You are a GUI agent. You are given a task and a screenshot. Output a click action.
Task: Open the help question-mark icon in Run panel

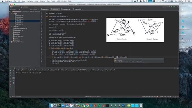[x=10, y=87]
